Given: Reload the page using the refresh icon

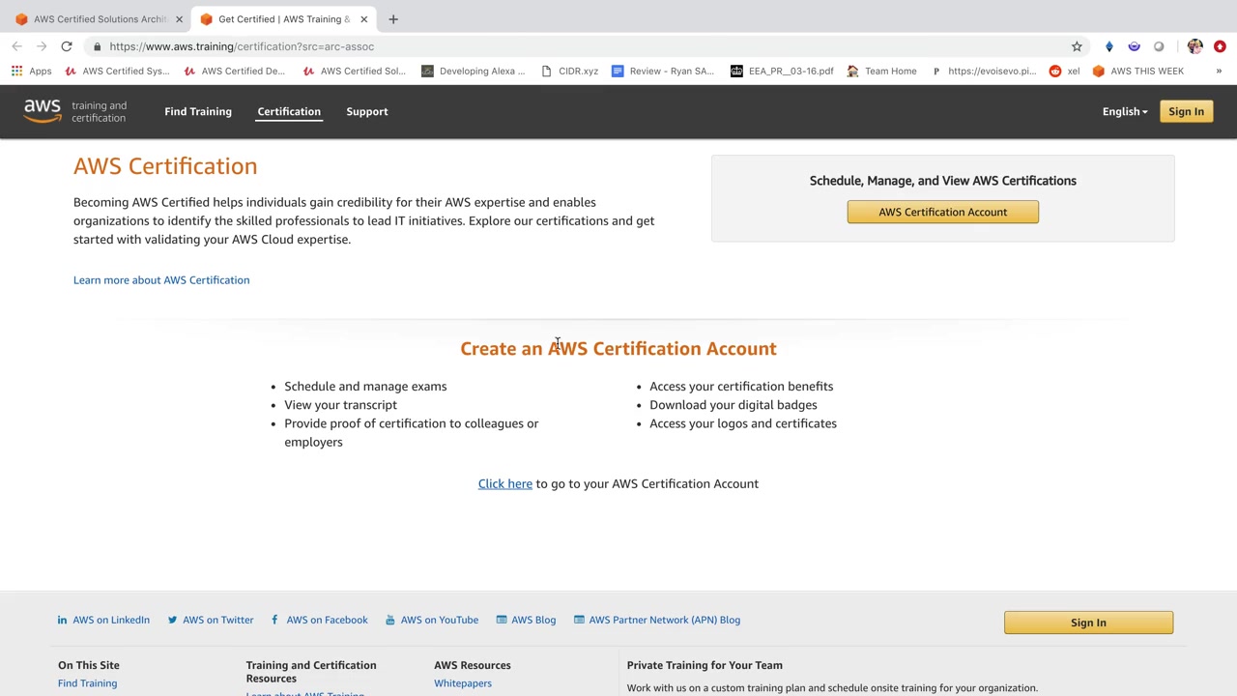Looking at the screenshot, I should tap(67, 46).
